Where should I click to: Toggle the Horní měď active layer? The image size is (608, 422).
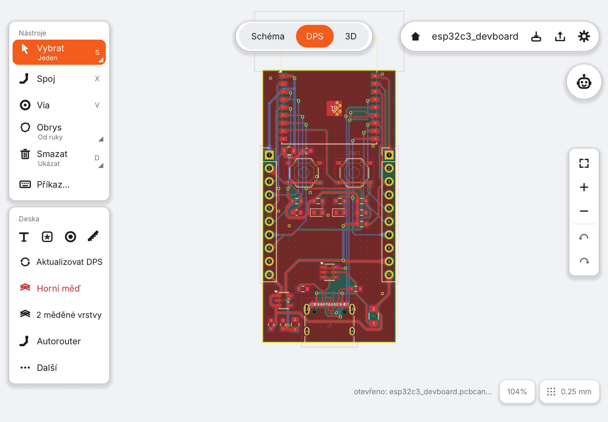click(59, 288)
